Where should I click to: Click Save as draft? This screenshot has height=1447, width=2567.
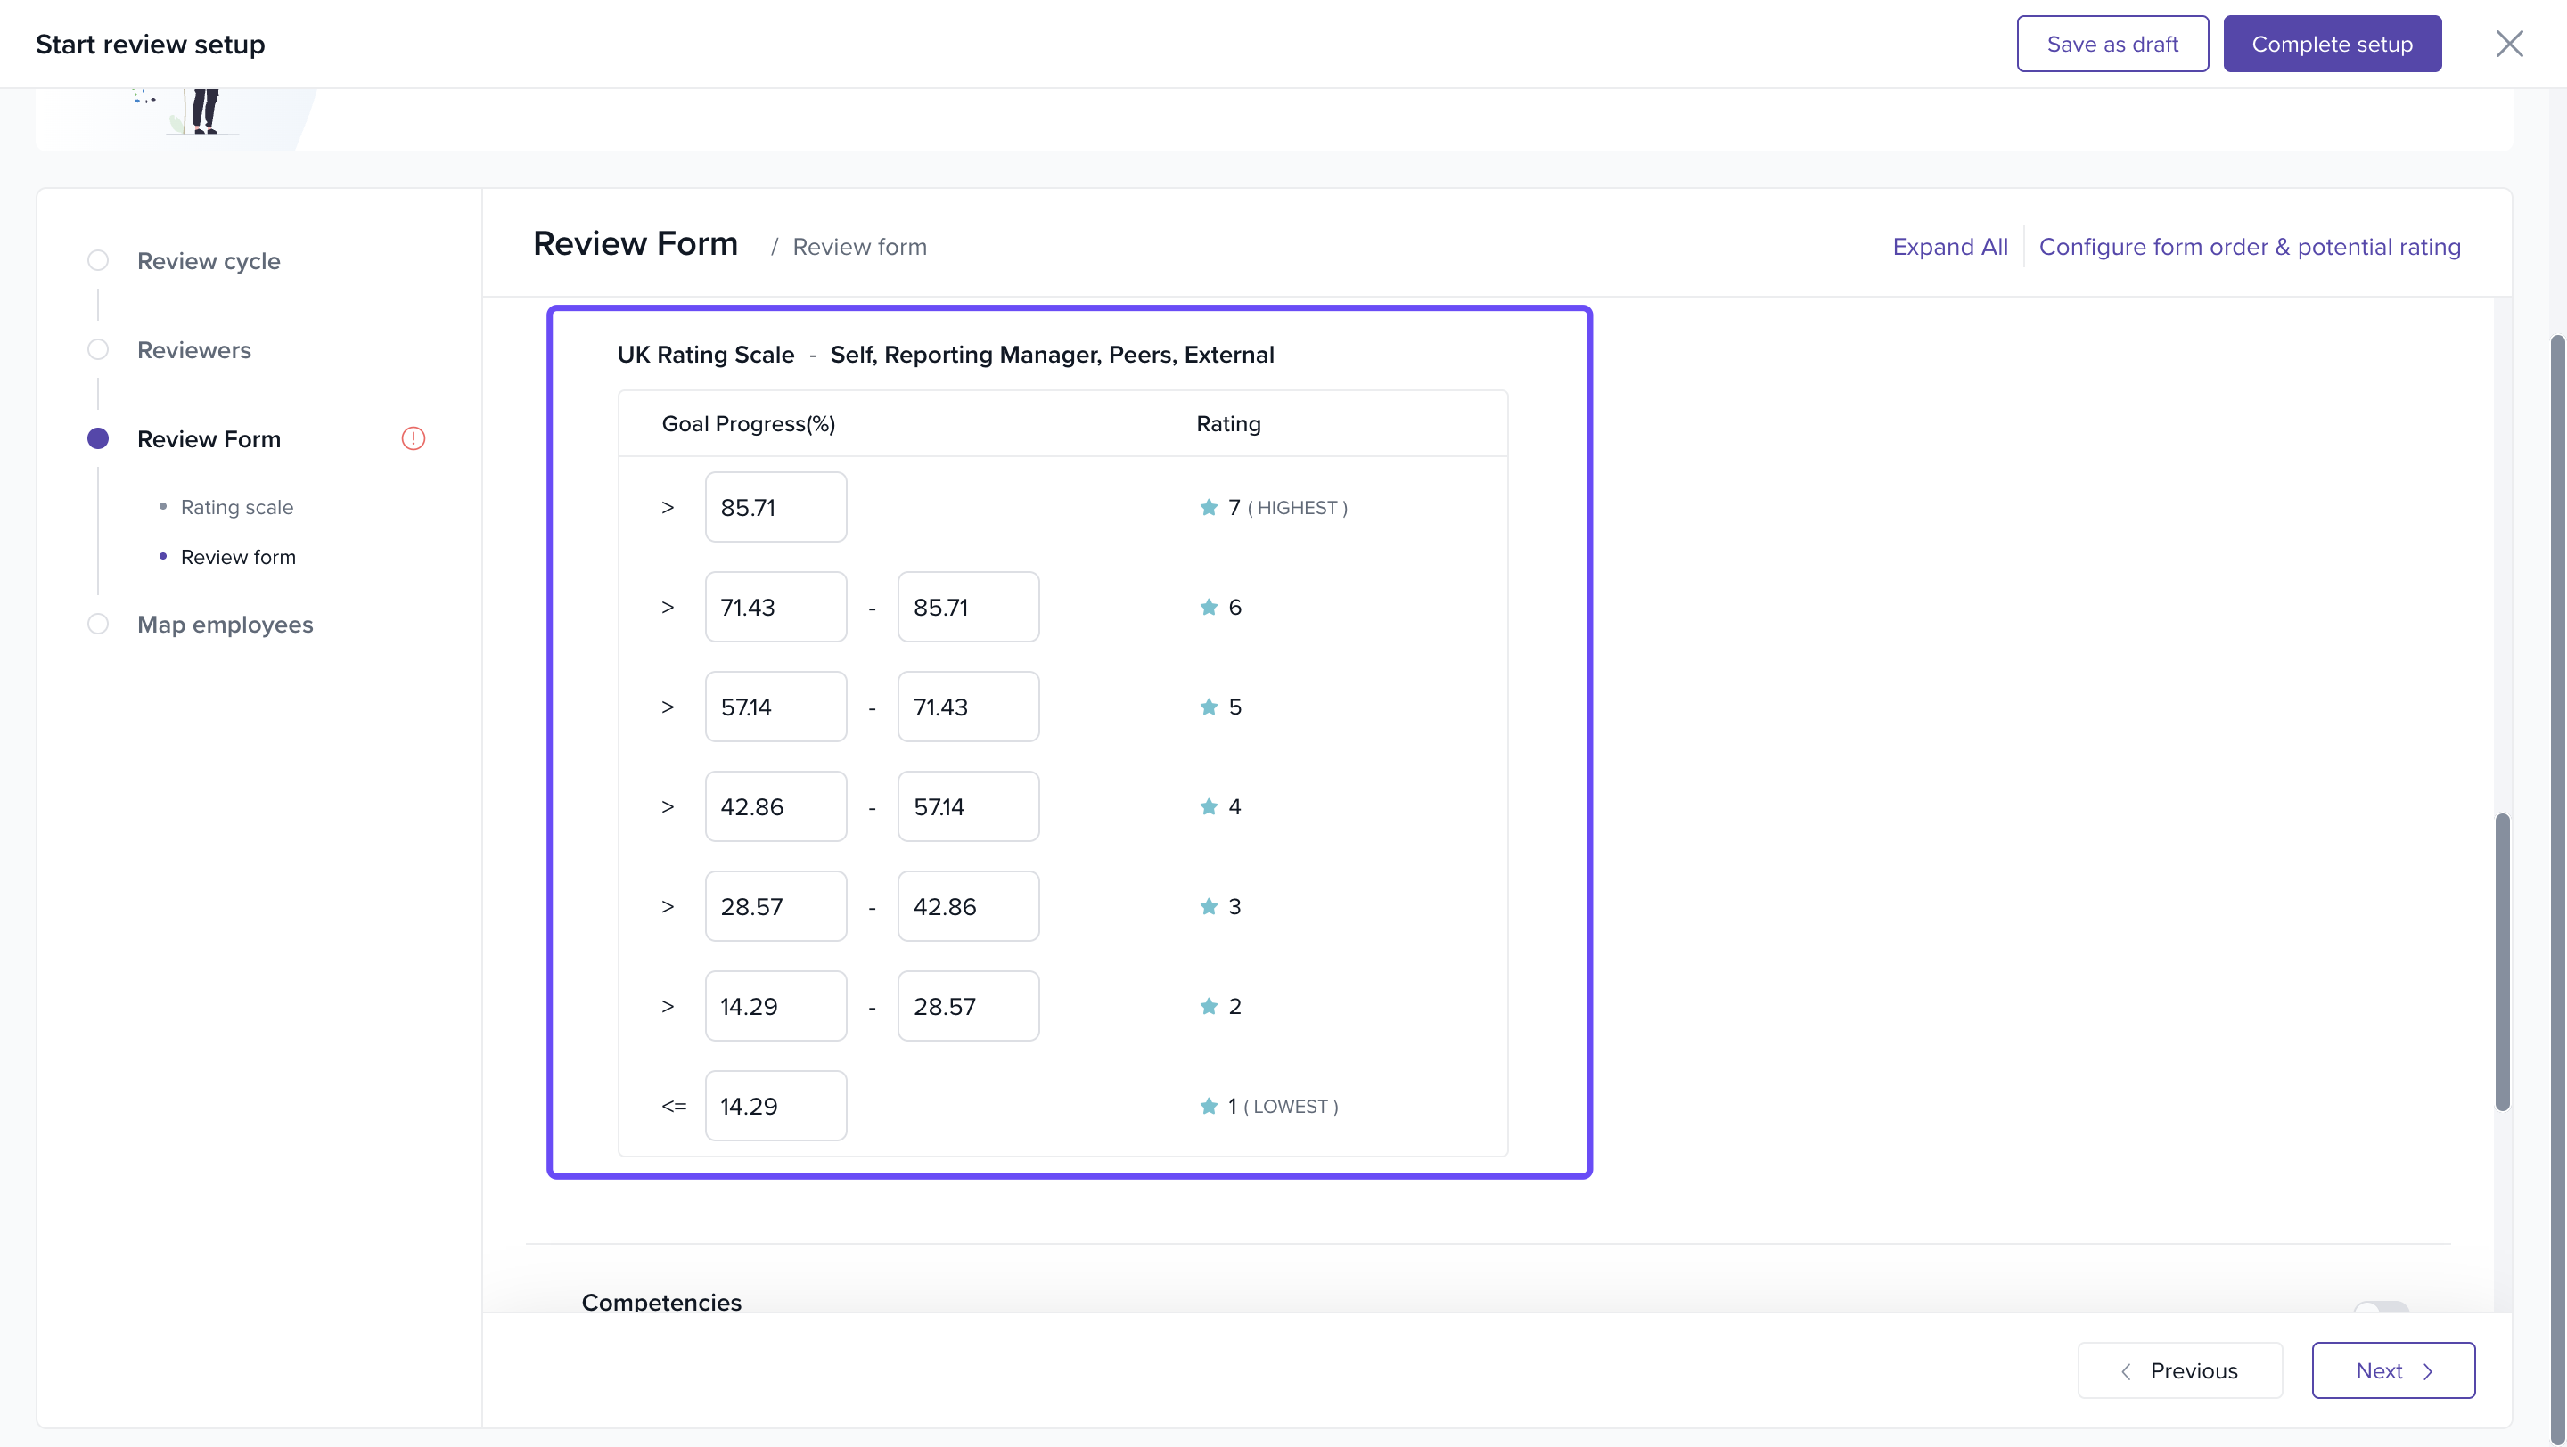[x=2112, y=44]
